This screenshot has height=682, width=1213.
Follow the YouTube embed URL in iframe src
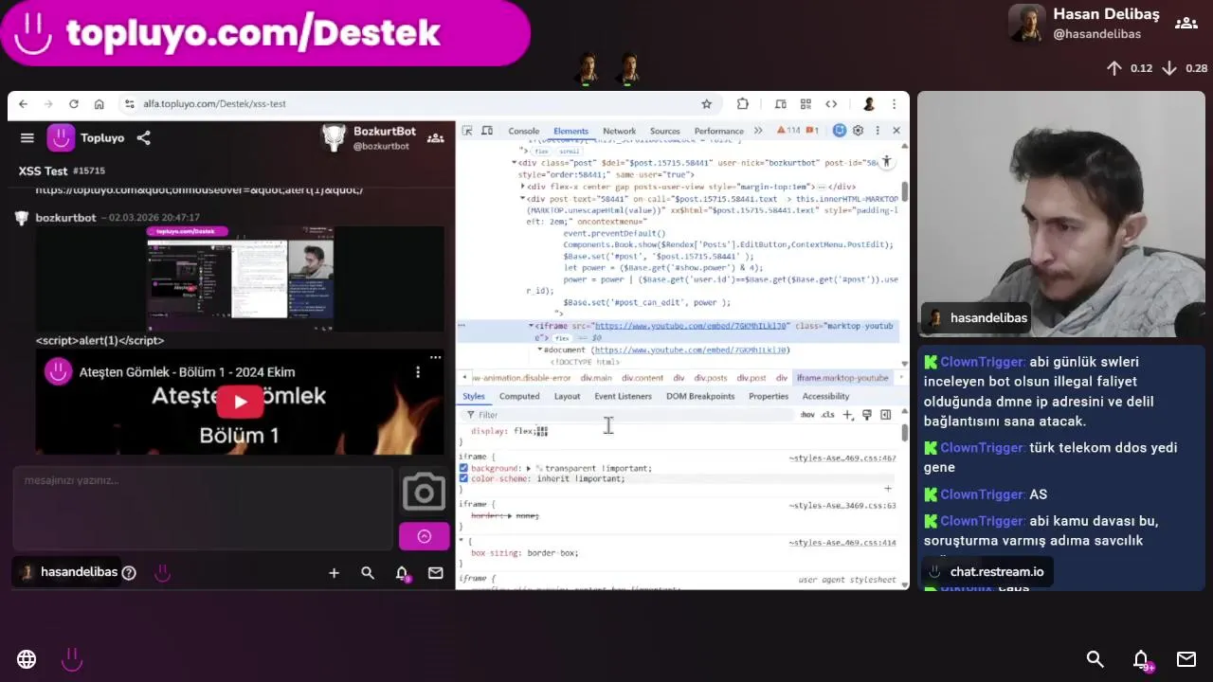point(691,326)
